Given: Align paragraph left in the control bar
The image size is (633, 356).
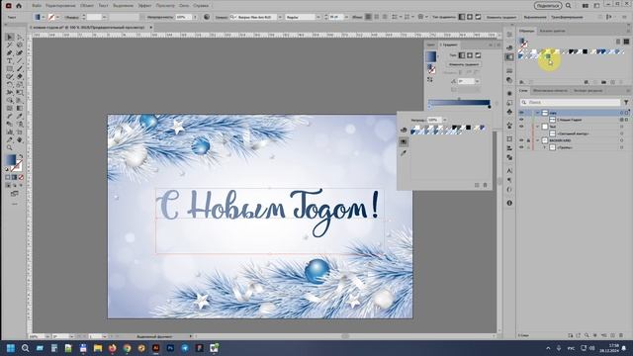Looking at the screenshot, I should click(x=368, y=17).
